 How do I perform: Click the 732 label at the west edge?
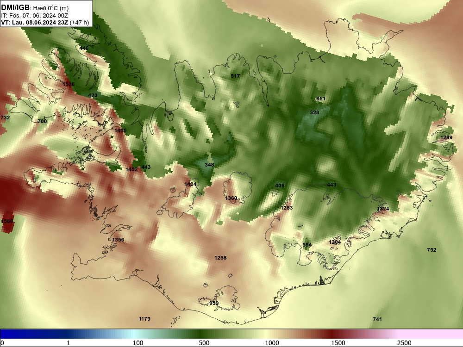coord(5,118)
